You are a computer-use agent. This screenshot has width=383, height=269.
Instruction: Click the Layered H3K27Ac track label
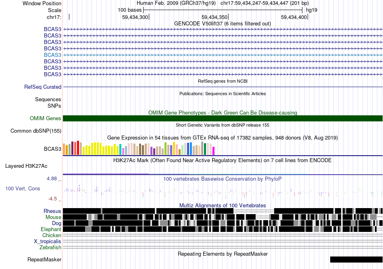click(x=26, y=166)
